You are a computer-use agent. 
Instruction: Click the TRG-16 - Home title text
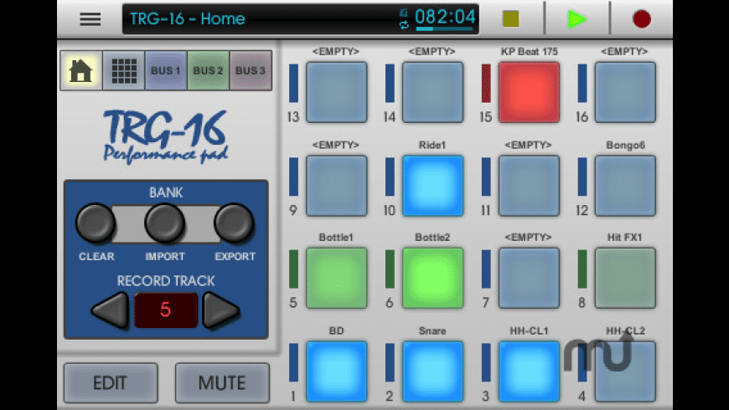tap(188, 18)
